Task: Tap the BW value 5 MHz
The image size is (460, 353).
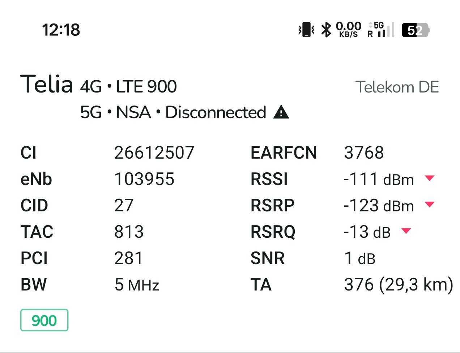Action: 137,285
